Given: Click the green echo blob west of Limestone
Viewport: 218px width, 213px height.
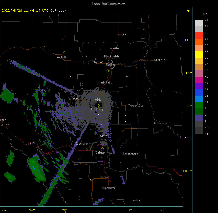Looking at the screenshot, I should tap(7, 96).
